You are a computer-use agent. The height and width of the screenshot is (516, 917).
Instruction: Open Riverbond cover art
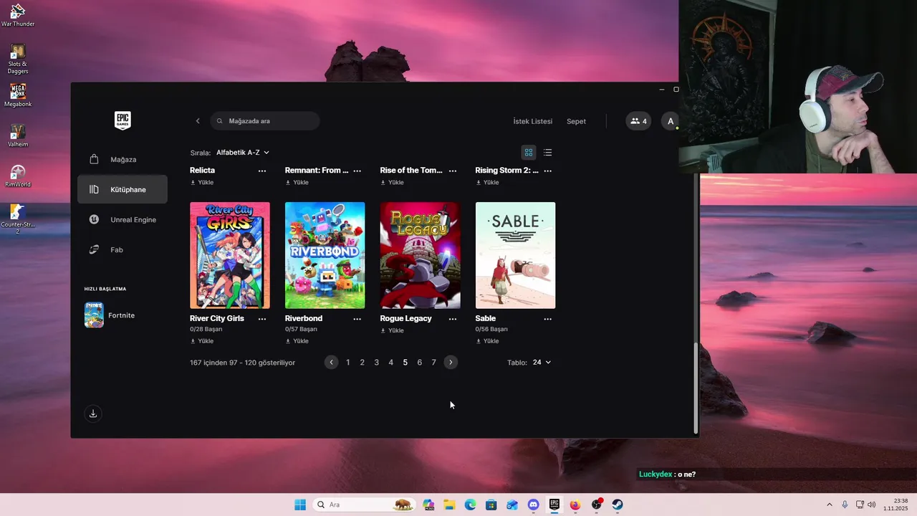click(325, 255)
